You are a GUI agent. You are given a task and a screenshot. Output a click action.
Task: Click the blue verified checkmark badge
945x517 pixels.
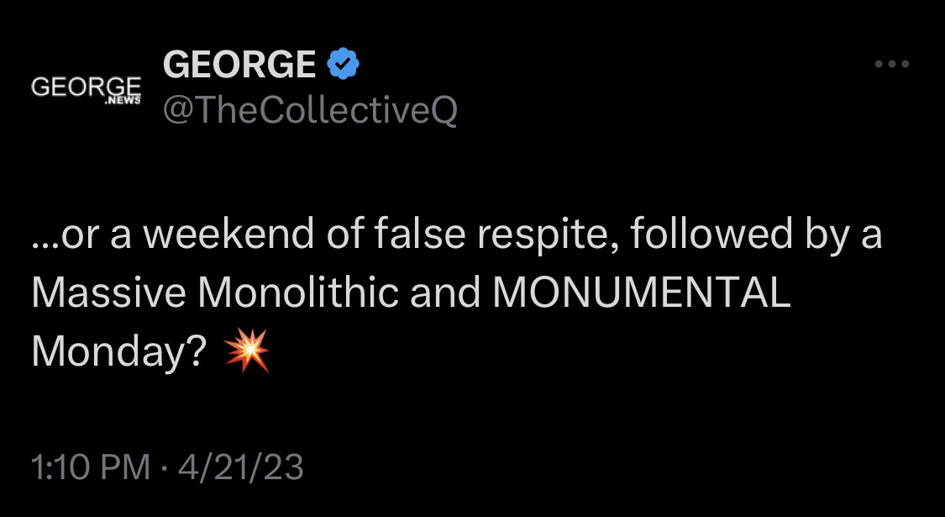(x=343, y=65)
